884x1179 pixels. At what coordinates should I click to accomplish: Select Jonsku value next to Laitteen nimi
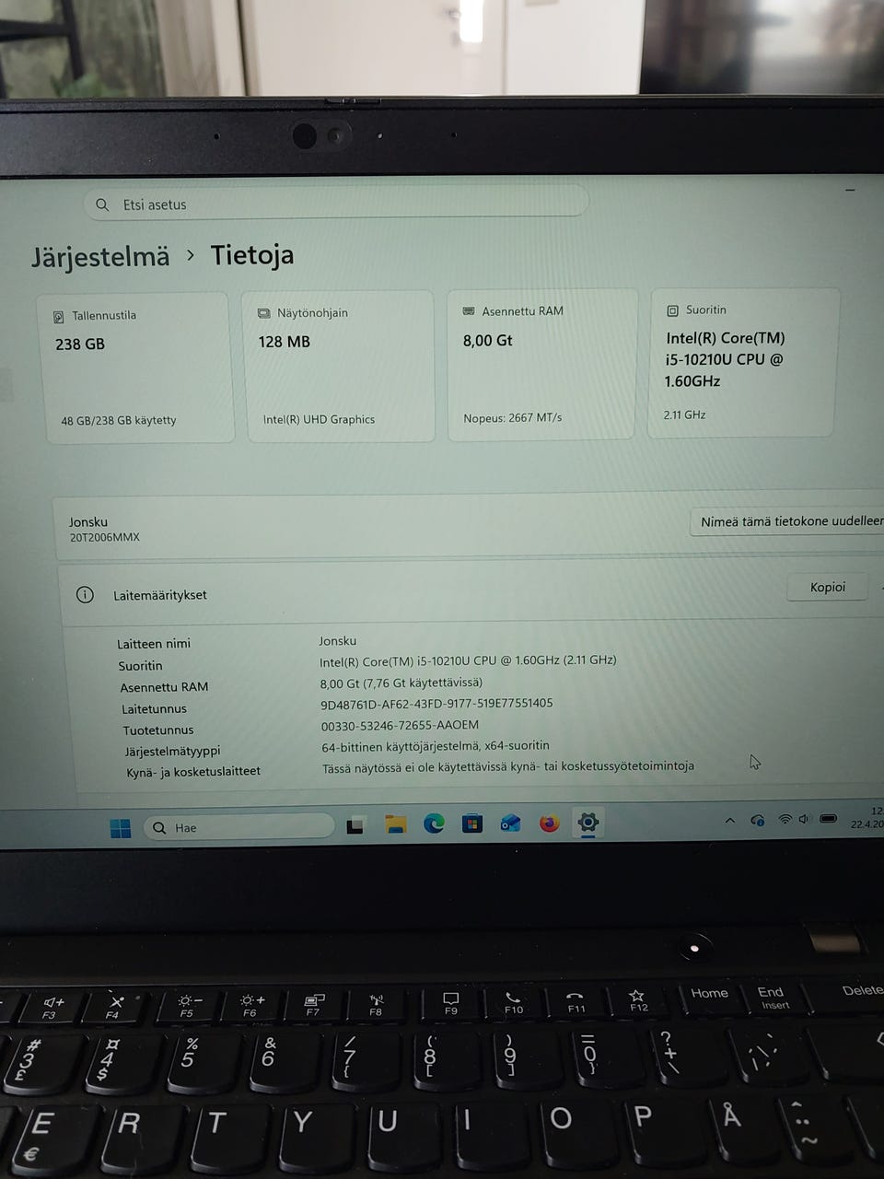click(x=338, y=641)
